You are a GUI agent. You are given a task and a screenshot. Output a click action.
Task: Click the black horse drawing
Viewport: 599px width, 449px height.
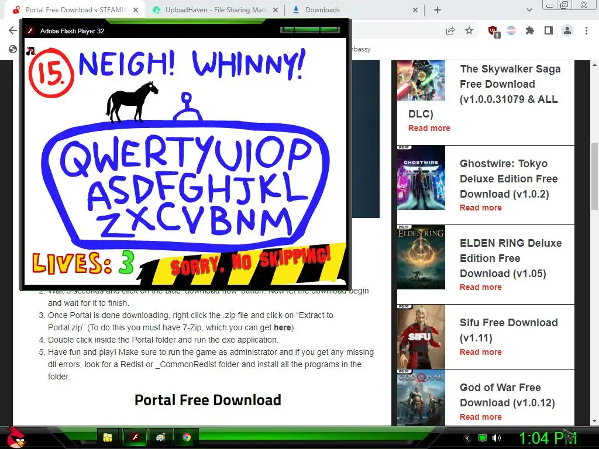tap(132, 102)
